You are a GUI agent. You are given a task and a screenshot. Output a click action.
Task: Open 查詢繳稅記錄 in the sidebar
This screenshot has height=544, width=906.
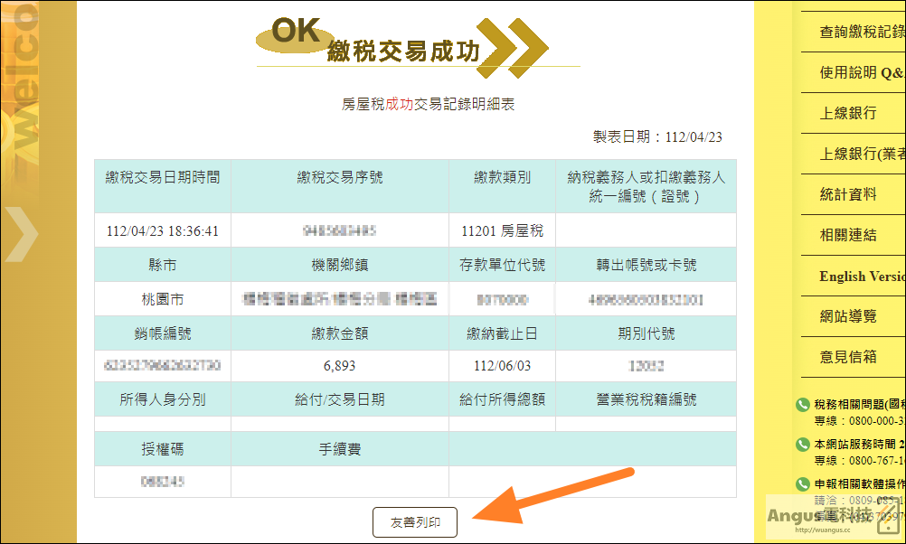862,32
